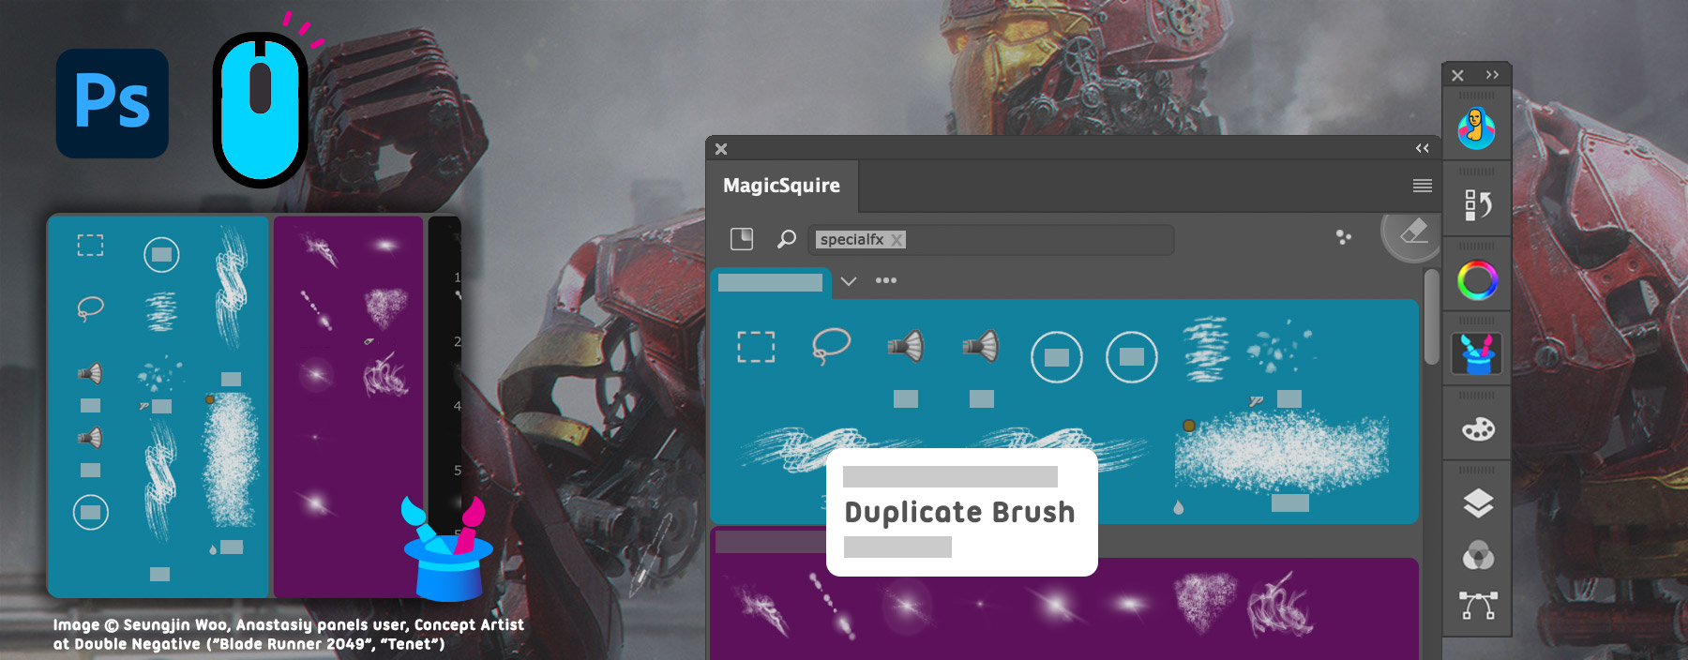Viewport: 1688px width, 660px height.
Task: Close the MagicSquire panel with the X
Action: [721, 149]
